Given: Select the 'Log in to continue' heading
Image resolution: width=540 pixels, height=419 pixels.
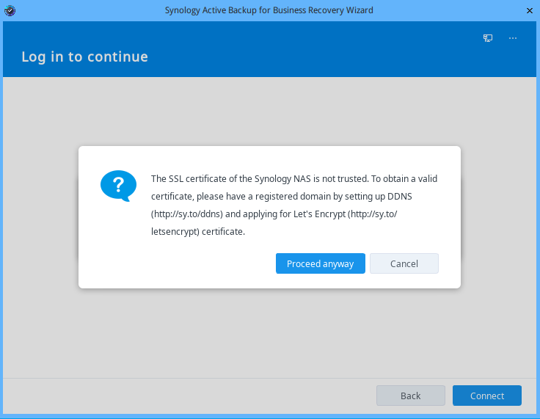Looking at the screenshot, I should point(84,57).
